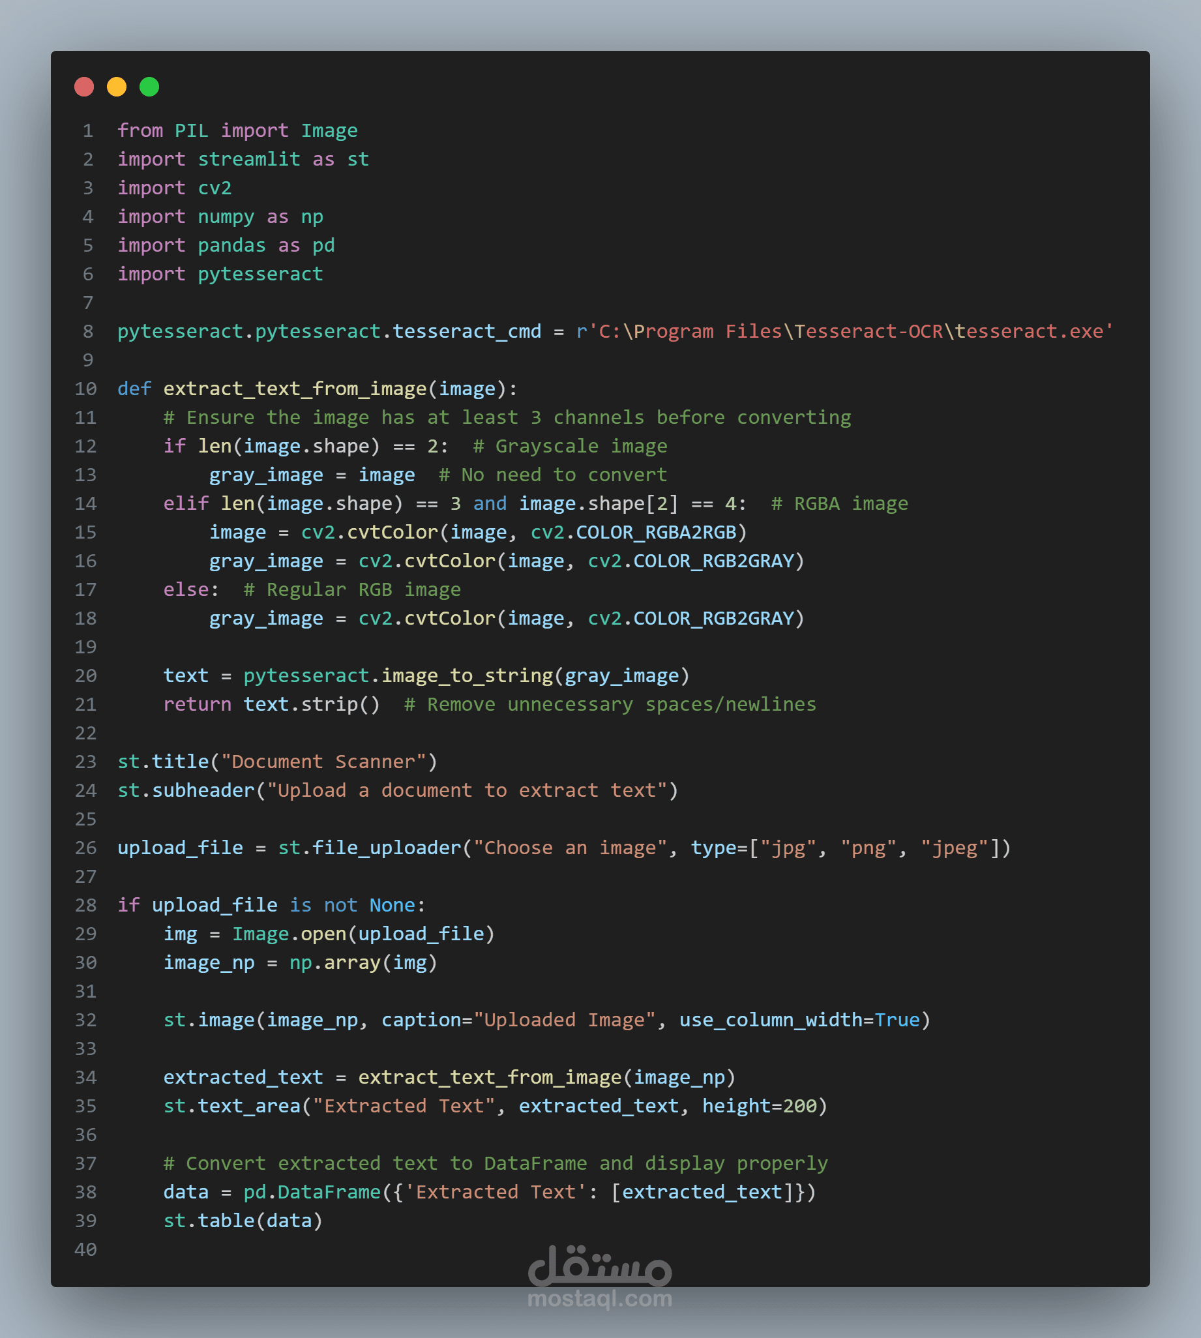Click the st.table(data) call
Image resolution: width=1201 pixels, height=1338 pixels.
coord(243,1221)
